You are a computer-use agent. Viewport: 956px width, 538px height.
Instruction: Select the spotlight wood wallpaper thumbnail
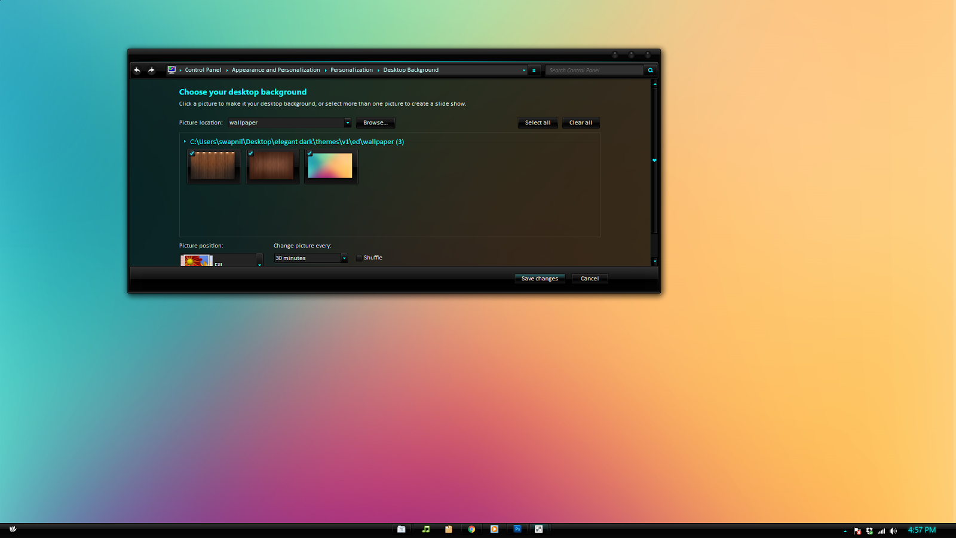click(213, 166)
